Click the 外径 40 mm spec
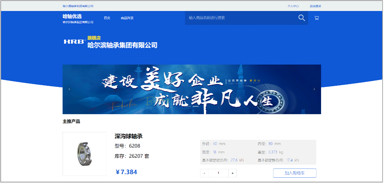This screenshot has width=384, height=183. click(x=214, y=144)
